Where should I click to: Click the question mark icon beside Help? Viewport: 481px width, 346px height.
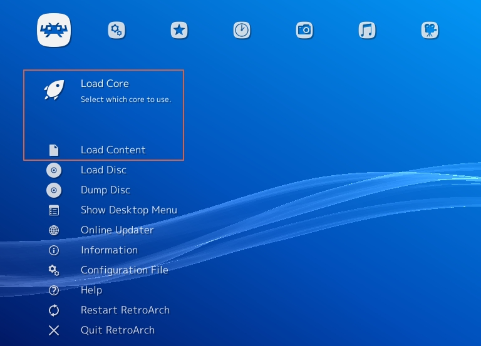54,290
